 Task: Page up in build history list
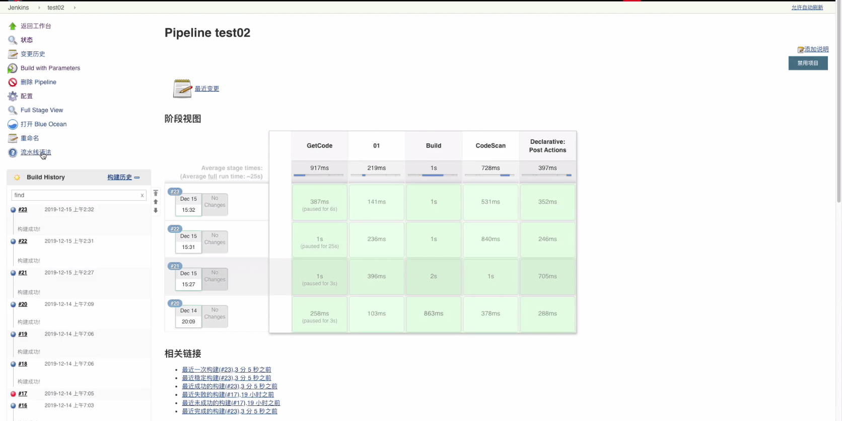point(156,202)
